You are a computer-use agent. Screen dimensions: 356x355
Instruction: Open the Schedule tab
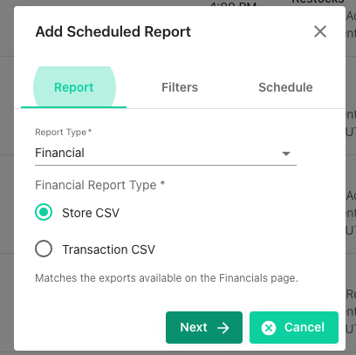(285, 87)
